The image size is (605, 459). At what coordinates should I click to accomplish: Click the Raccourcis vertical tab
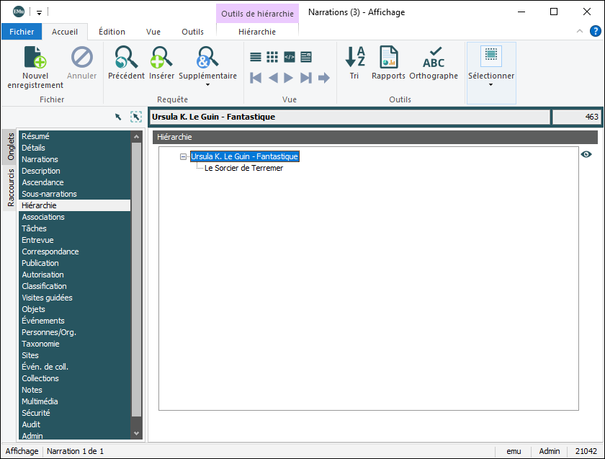coord(11,187)
